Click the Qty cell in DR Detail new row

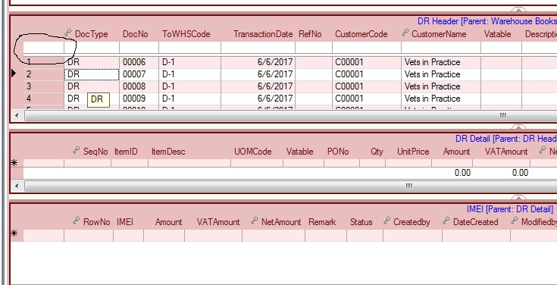coord(372,163)
